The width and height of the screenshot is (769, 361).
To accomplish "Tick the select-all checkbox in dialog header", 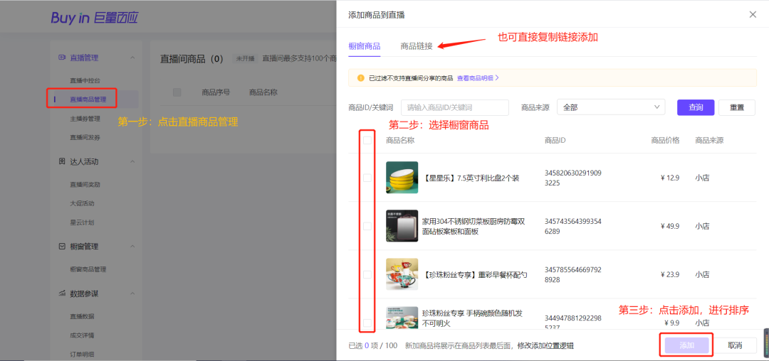I will (x=367, y=141).
